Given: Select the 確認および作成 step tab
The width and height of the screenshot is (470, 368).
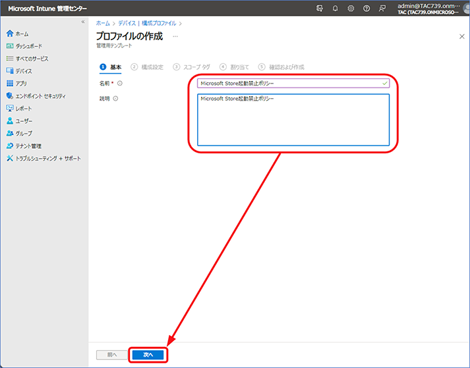Looking at the screenshot, I should pos(281,67).
